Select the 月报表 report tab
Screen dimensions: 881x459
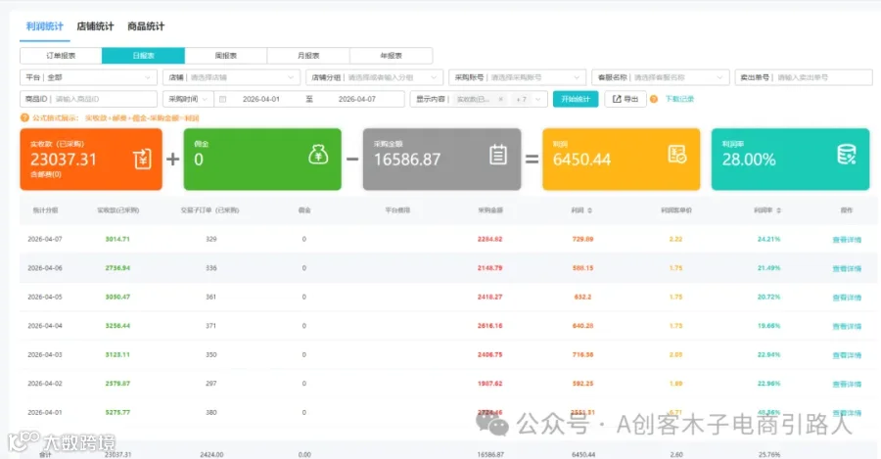[308, 56]
